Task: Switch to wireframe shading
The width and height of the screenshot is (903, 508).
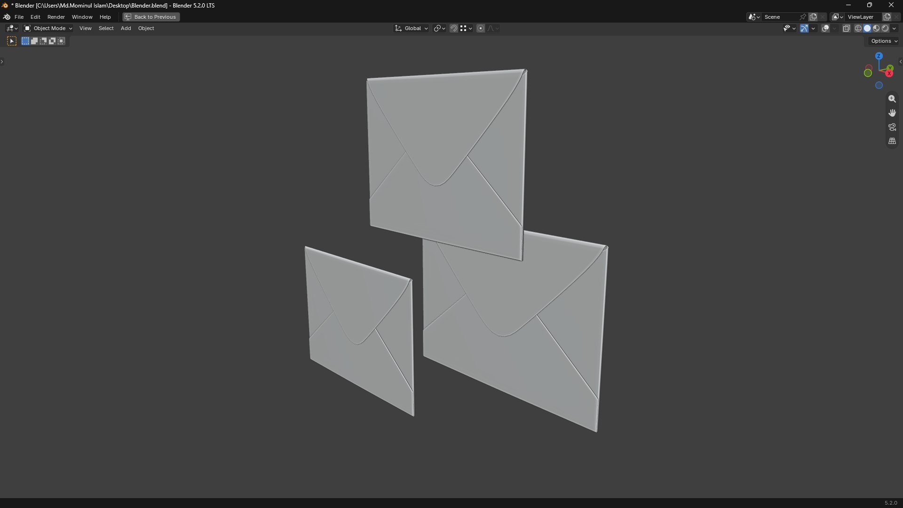Action: point(858,29)
